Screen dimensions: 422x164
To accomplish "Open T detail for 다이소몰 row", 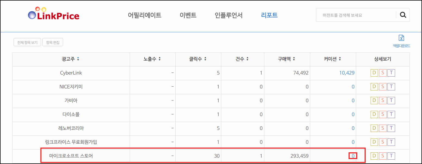I will click(x=391, y=114).
